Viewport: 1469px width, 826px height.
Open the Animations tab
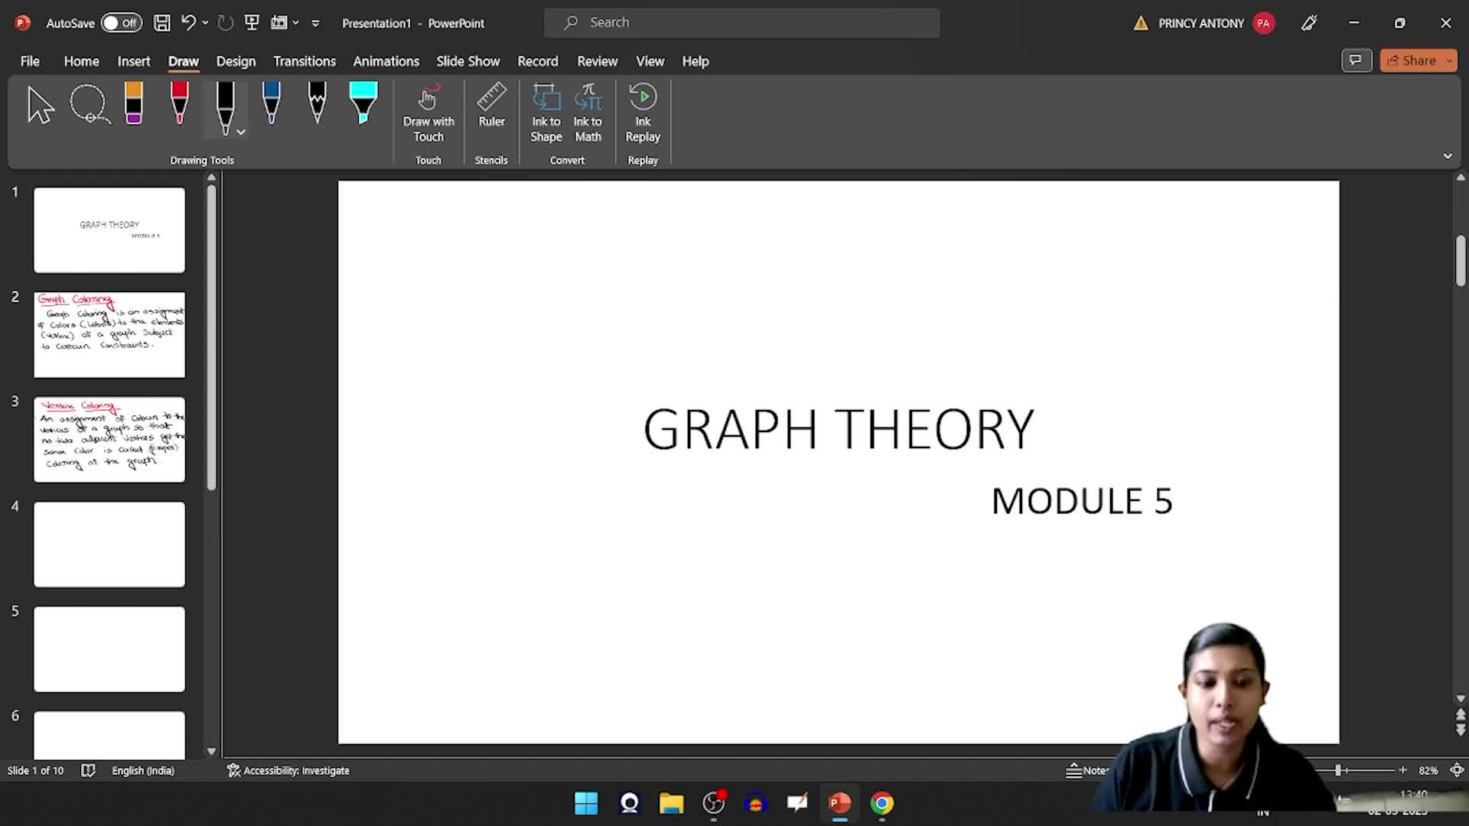[x=386, y=61]
